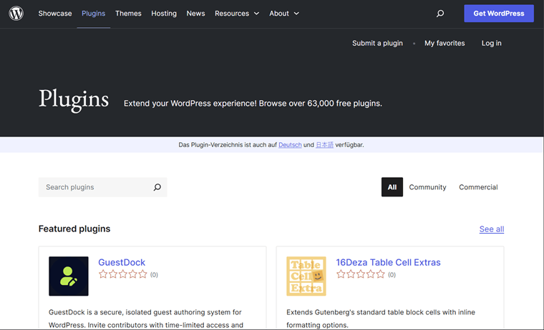Click the Get WordPress button

click(x=499, y=14)
